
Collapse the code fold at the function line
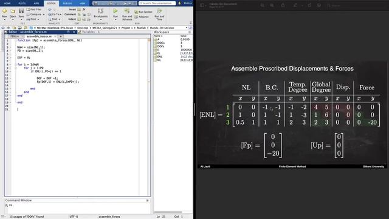16,40
